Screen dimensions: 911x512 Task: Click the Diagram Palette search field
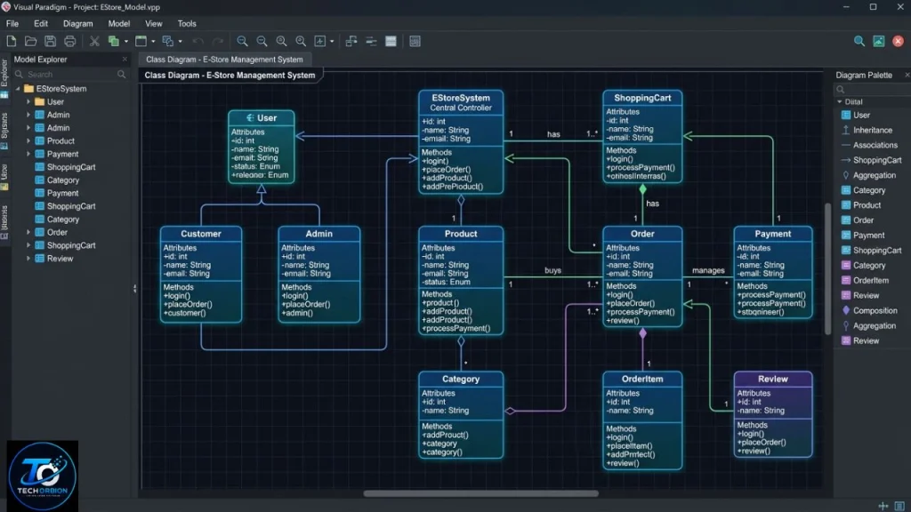tap(873, 90)
